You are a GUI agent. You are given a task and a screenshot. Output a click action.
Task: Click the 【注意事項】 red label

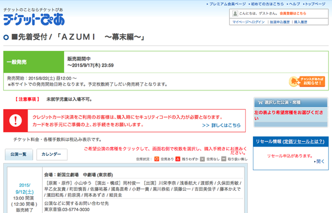(x=27, y=99)
